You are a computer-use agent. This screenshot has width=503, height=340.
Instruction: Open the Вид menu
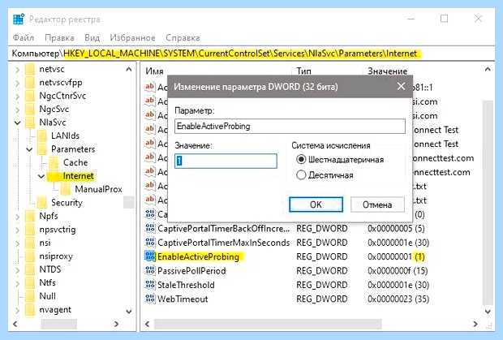tap(92, 37)
